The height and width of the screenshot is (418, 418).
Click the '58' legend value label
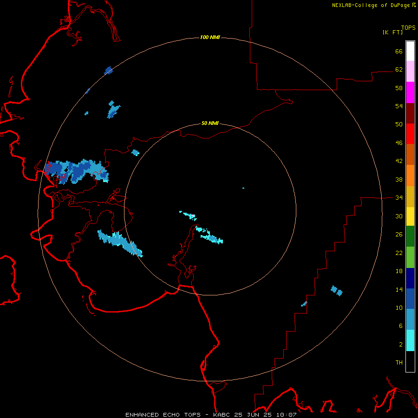(x=399, y=88)
